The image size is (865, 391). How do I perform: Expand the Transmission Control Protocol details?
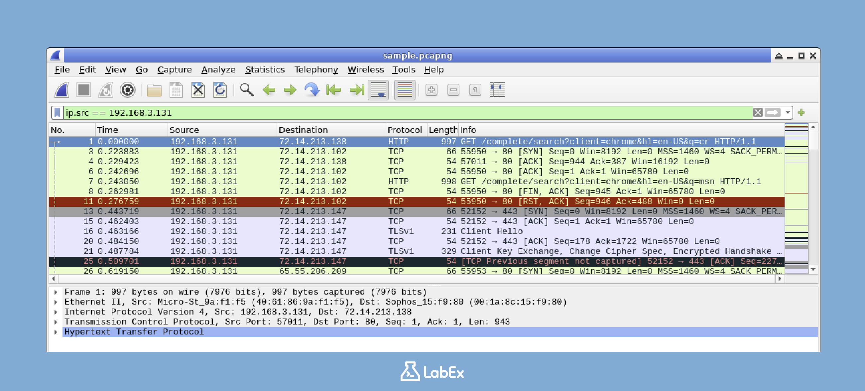coord(56,322)
